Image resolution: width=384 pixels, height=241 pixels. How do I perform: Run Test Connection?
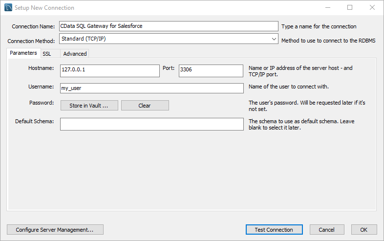click(274, 230)
